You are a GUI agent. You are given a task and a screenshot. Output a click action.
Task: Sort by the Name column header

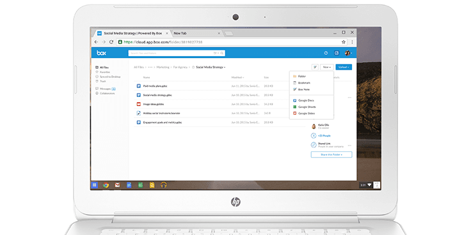coord(147,77)
